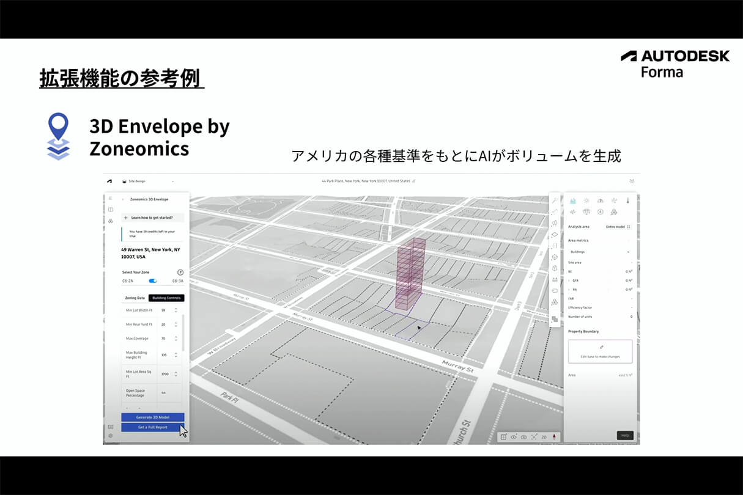Click the grid settings icon in bottom toolbar
Image resolution: width=743 pixels, height=495 pixels.
pyautogui.click(x=503, y=437)
